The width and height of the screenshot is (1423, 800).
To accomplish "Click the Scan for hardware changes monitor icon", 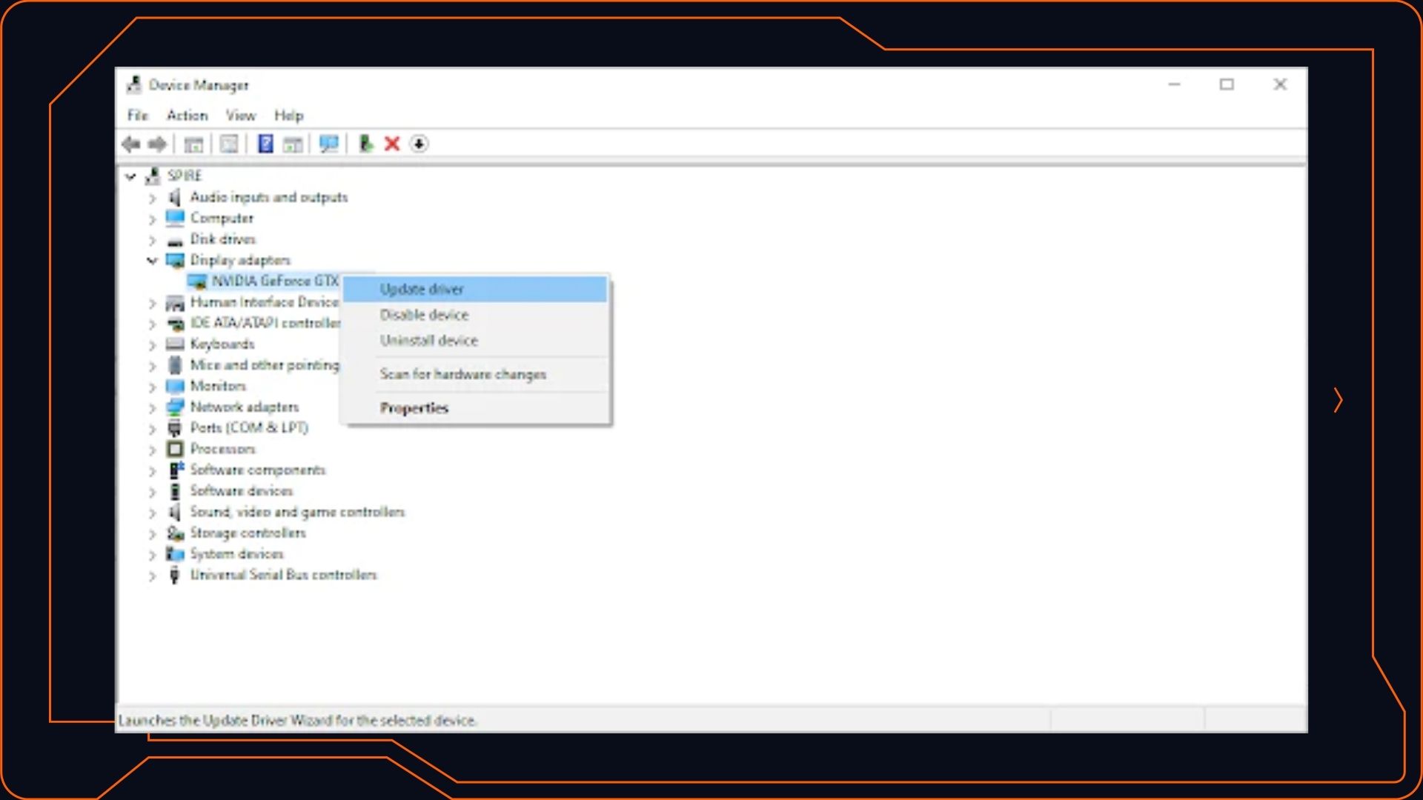I will pyautogui.click(x=328, y=144).
